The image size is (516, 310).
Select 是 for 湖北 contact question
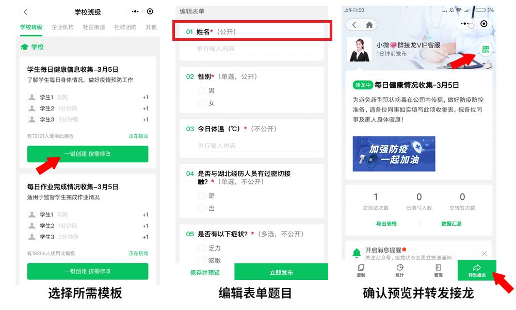click(201, 196)
